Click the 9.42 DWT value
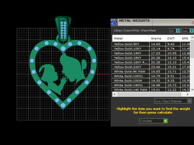Viewport: 194px width, 145px height. (171, 44)
